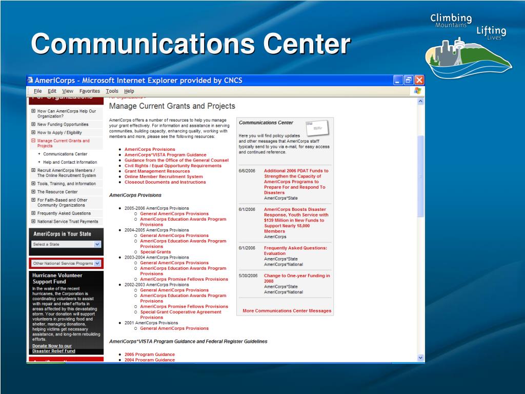Click the vertical scrollbar thumb
This screenshot has height=394, width=525.
pos(420,176)
